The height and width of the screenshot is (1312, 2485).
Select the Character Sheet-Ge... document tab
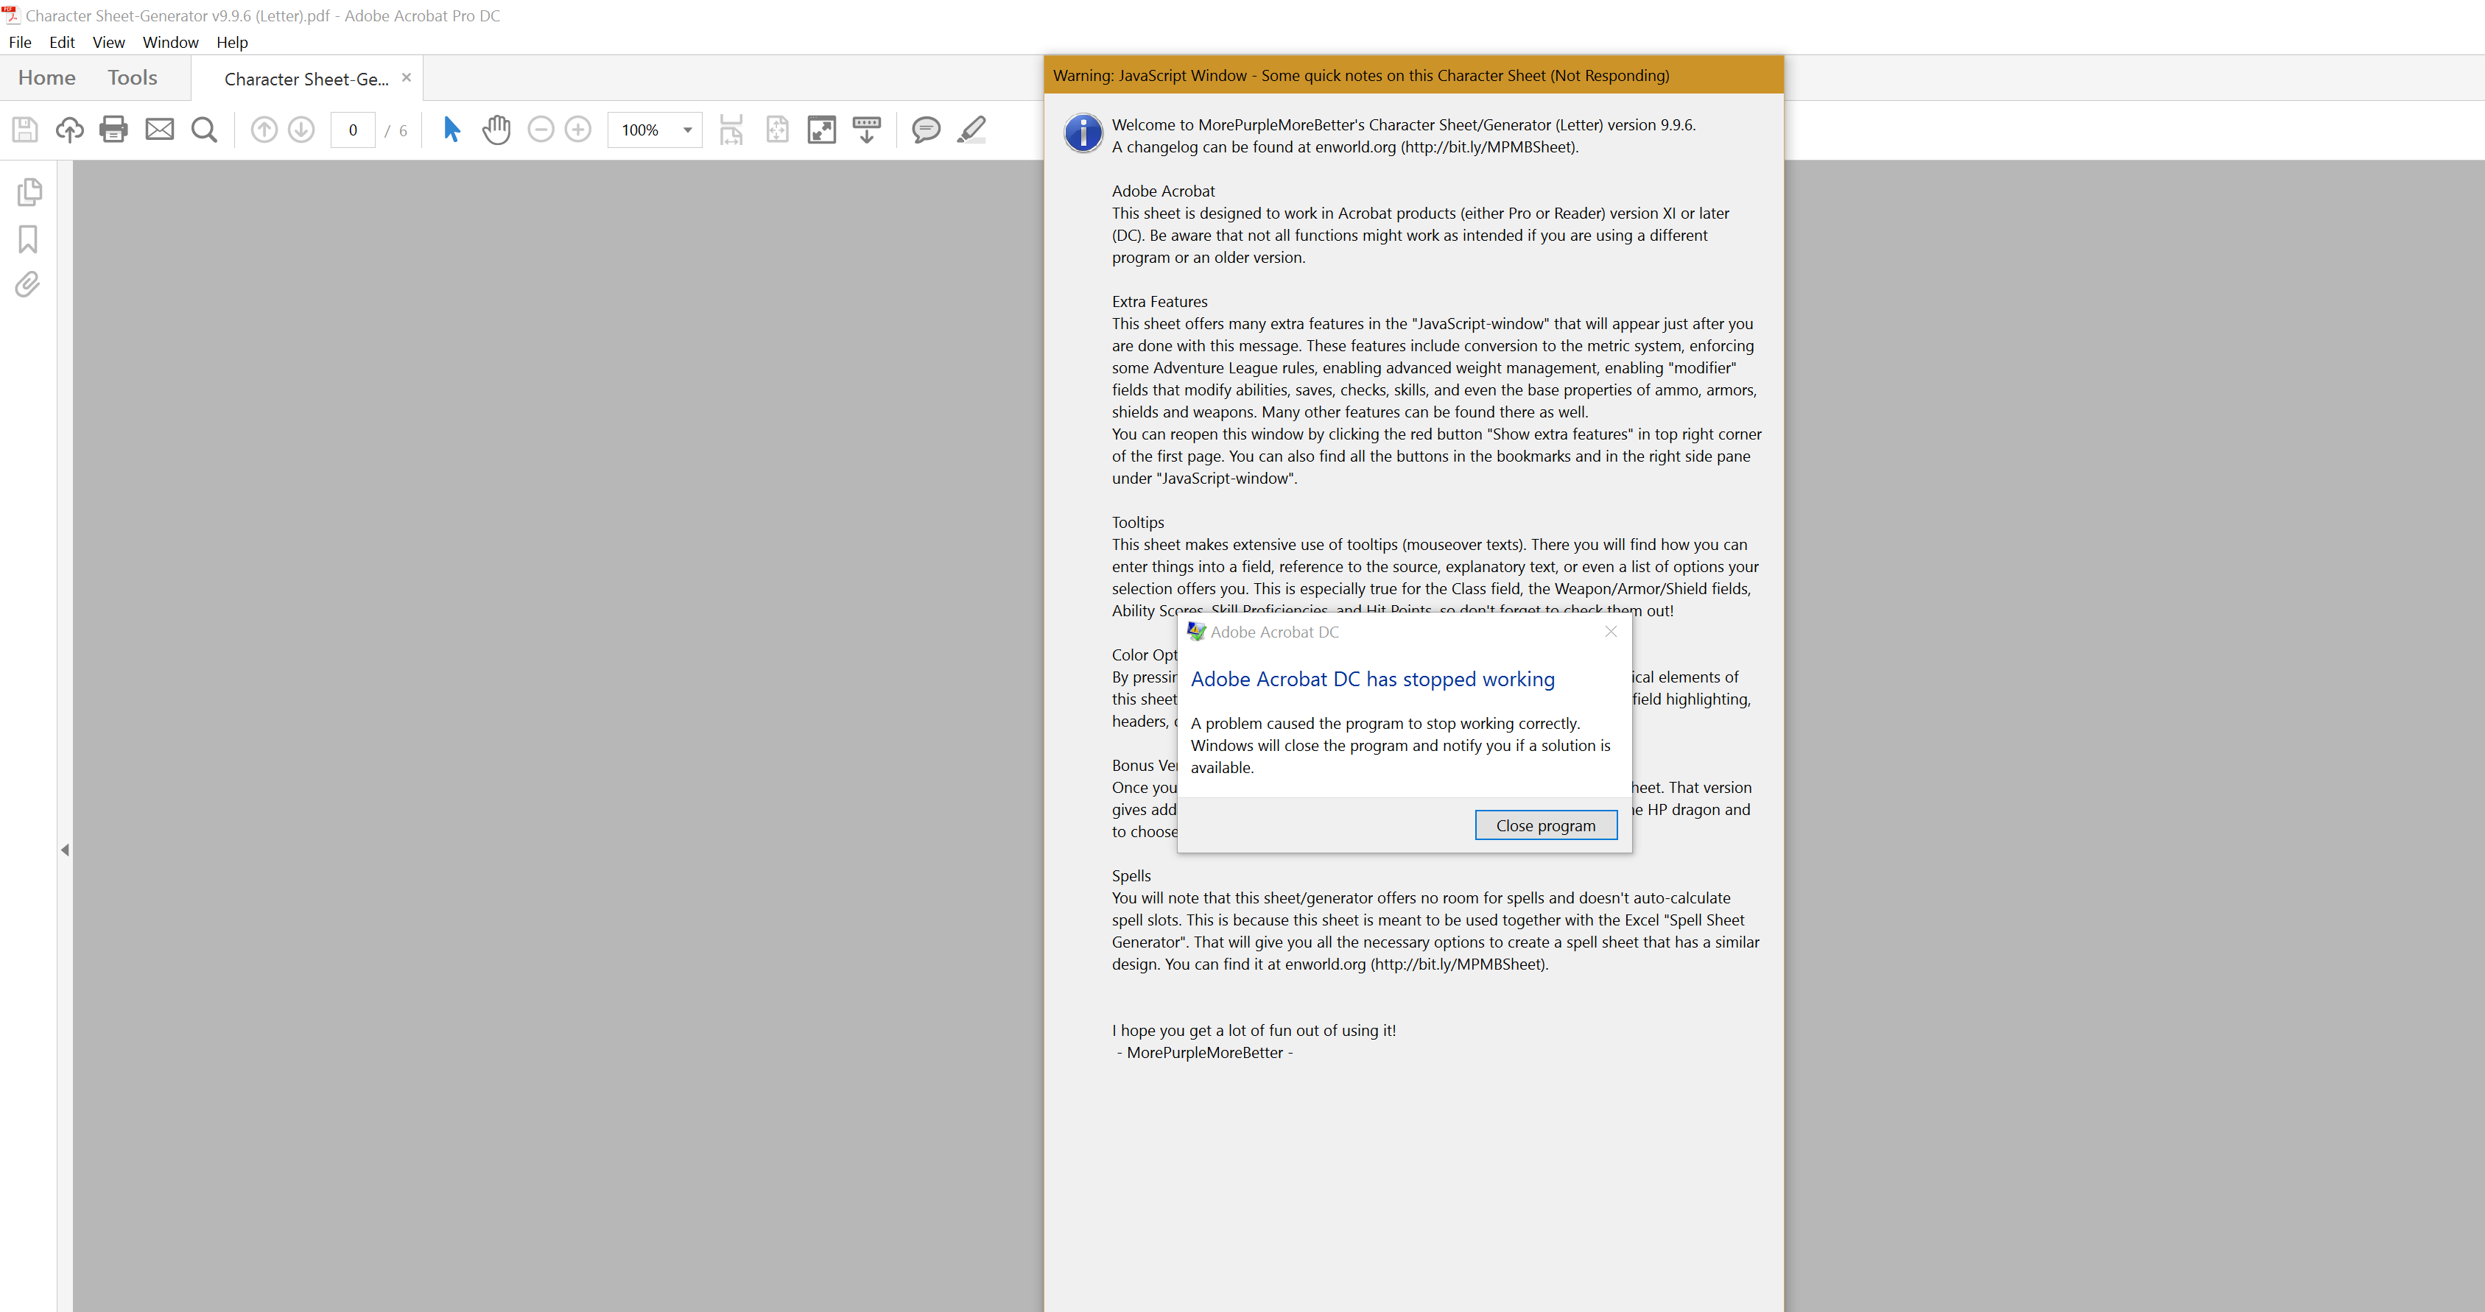pos(307,79)
